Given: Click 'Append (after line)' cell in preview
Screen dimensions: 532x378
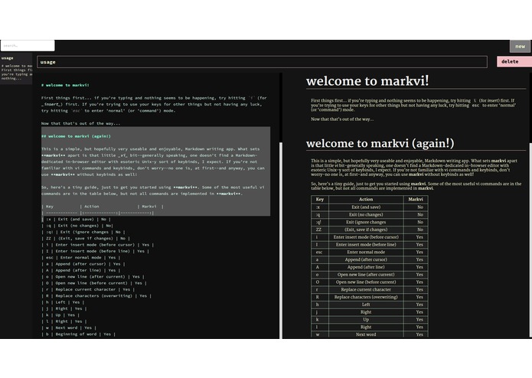Looking at the screenshot, I should 366,267.
